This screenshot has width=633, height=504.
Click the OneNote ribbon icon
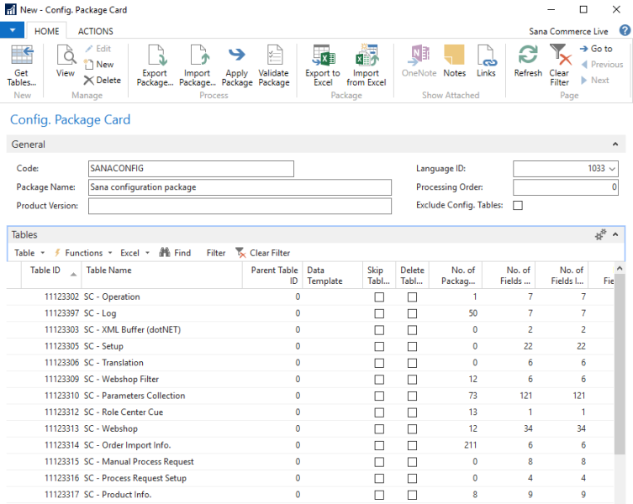[x=419, y=61]
